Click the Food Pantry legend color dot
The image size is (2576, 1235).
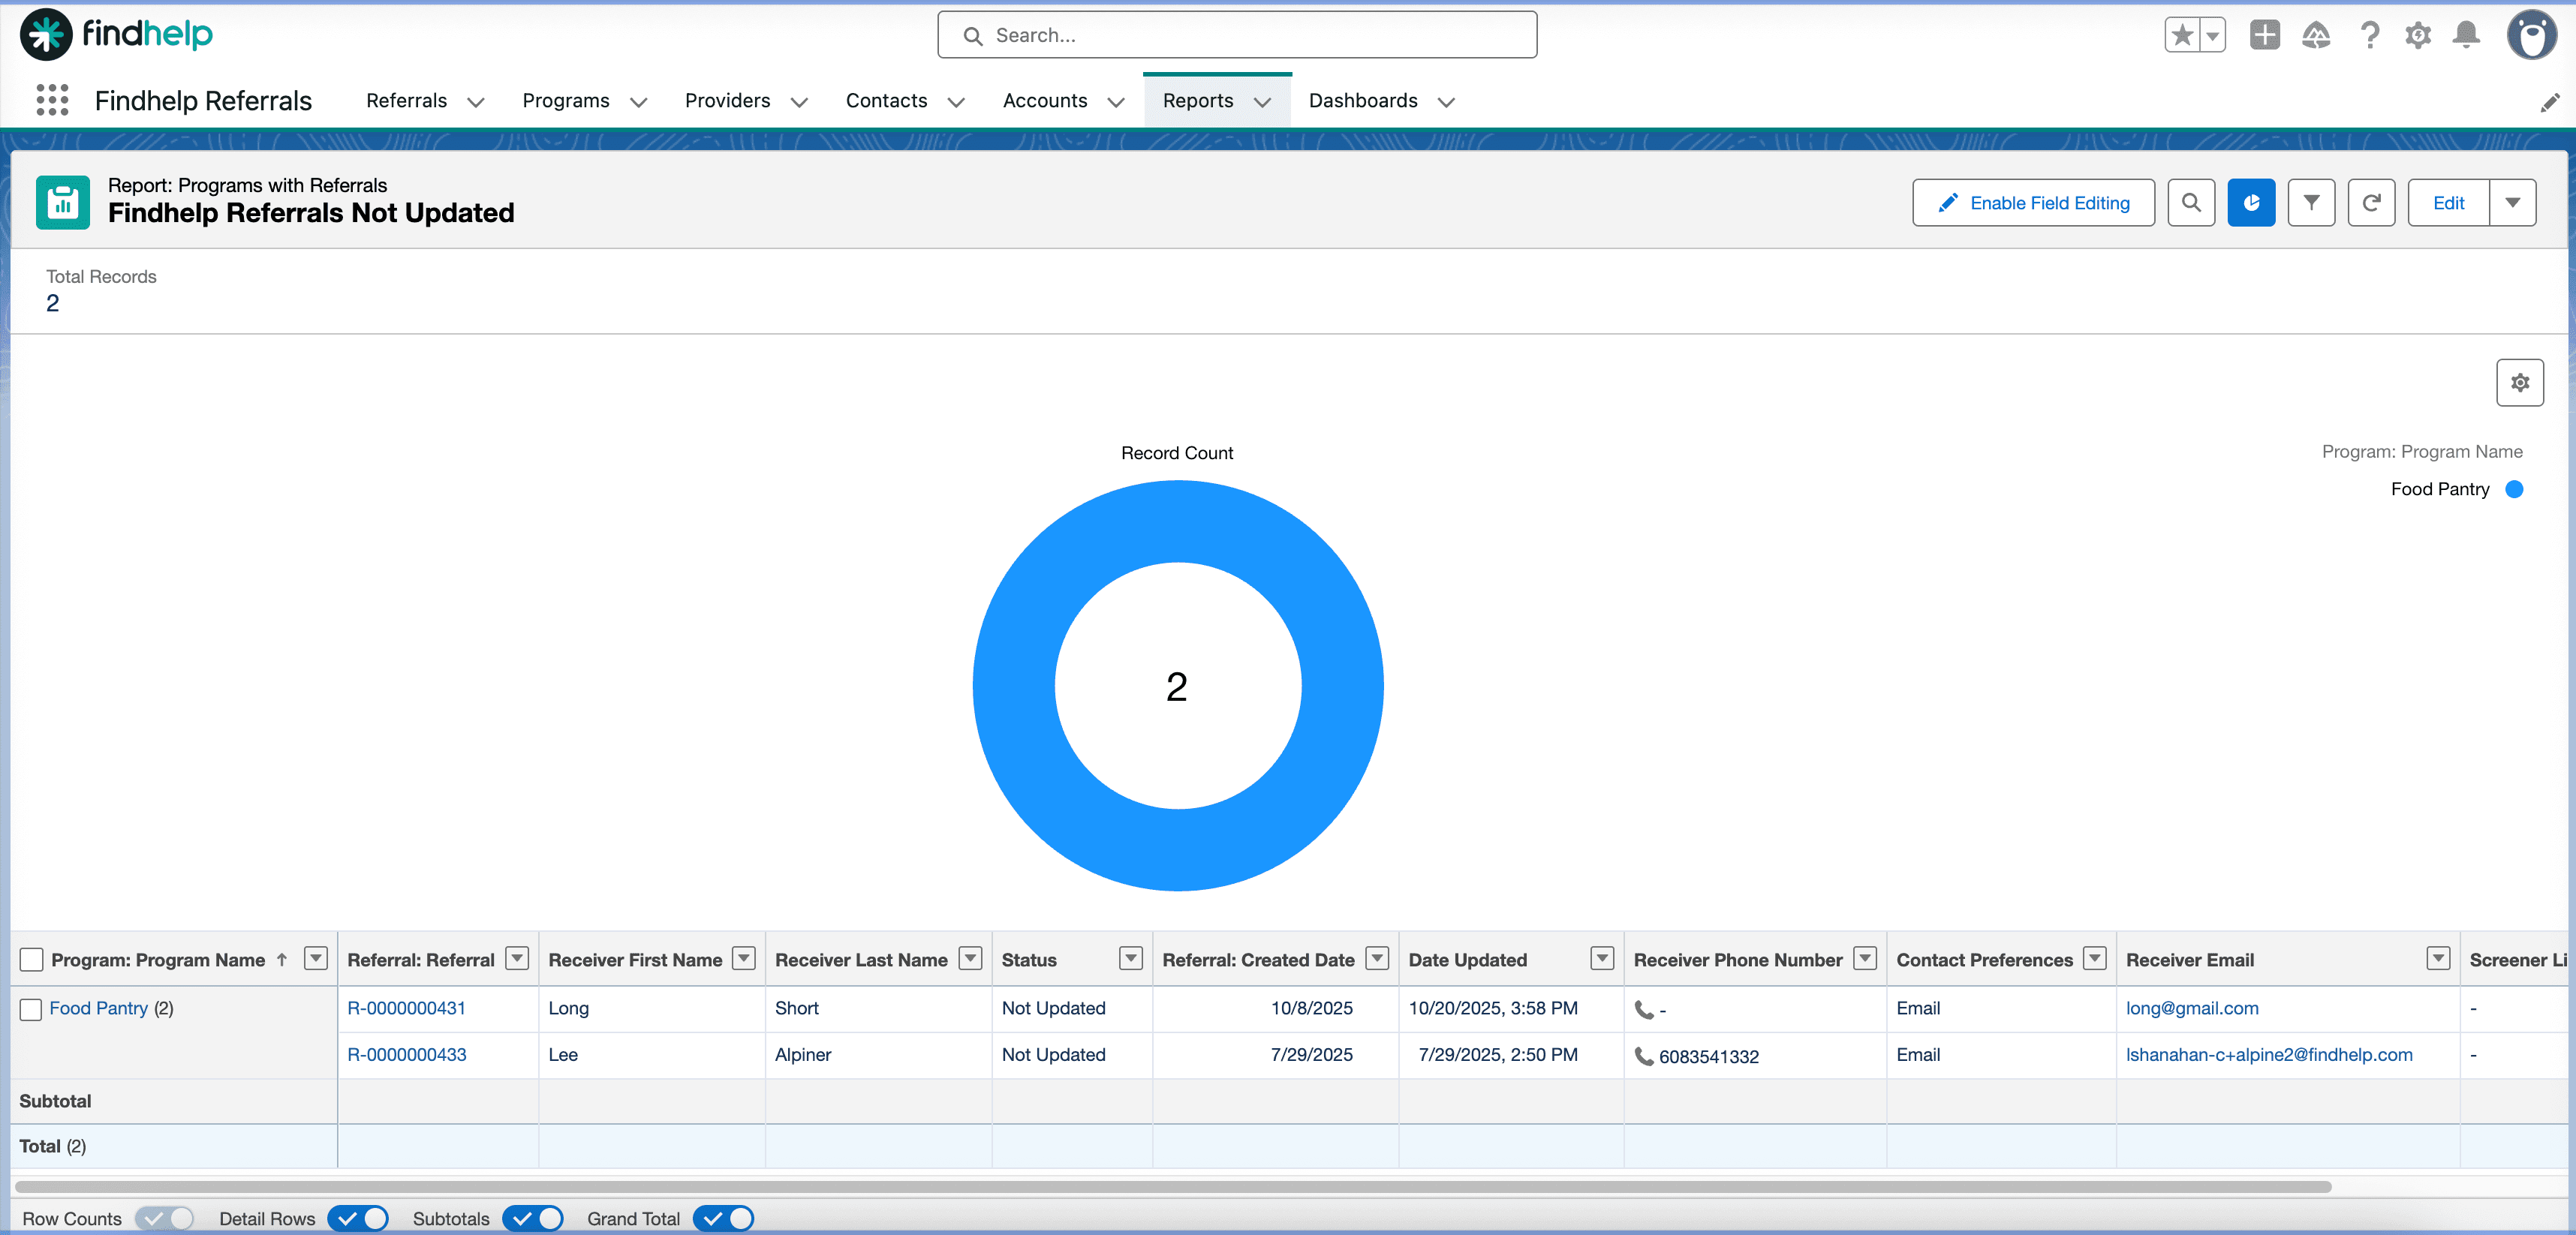click(2514, 489)
